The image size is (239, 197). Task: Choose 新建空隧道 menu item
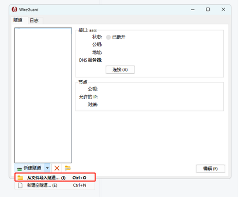tap(55, 185)
